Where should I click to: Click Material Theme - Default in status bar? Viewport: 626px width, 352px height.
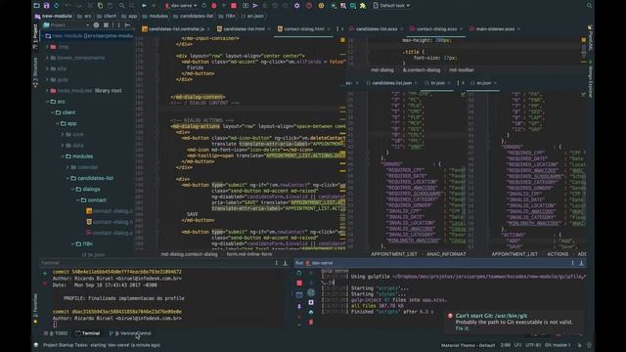[468, 345]
